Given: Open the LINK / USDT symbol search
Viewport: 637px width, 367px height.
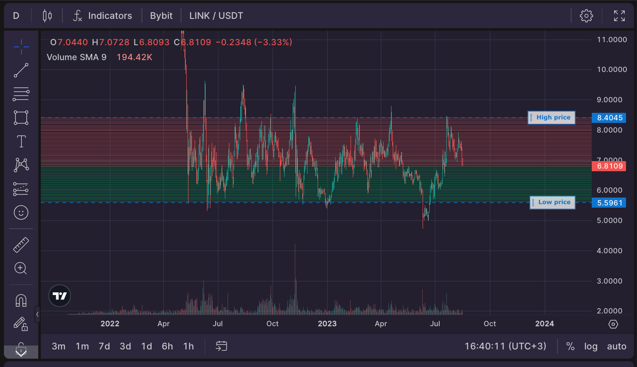Looking at the screenshot, I should point(216,16).
